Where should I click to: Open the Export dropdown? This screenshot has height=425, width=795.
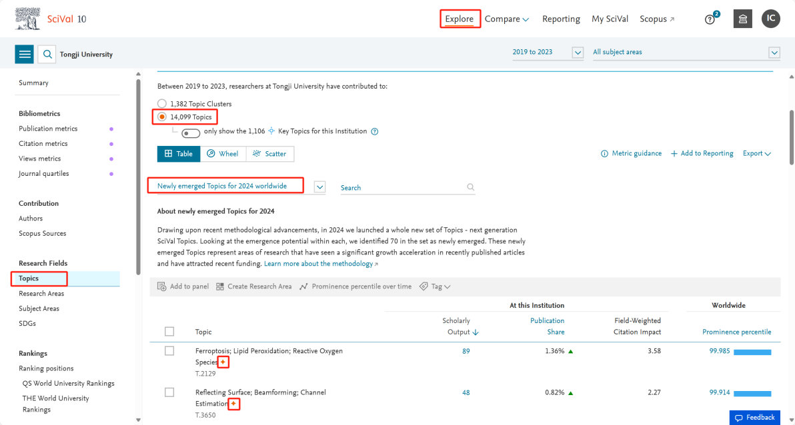pos(757,153)
